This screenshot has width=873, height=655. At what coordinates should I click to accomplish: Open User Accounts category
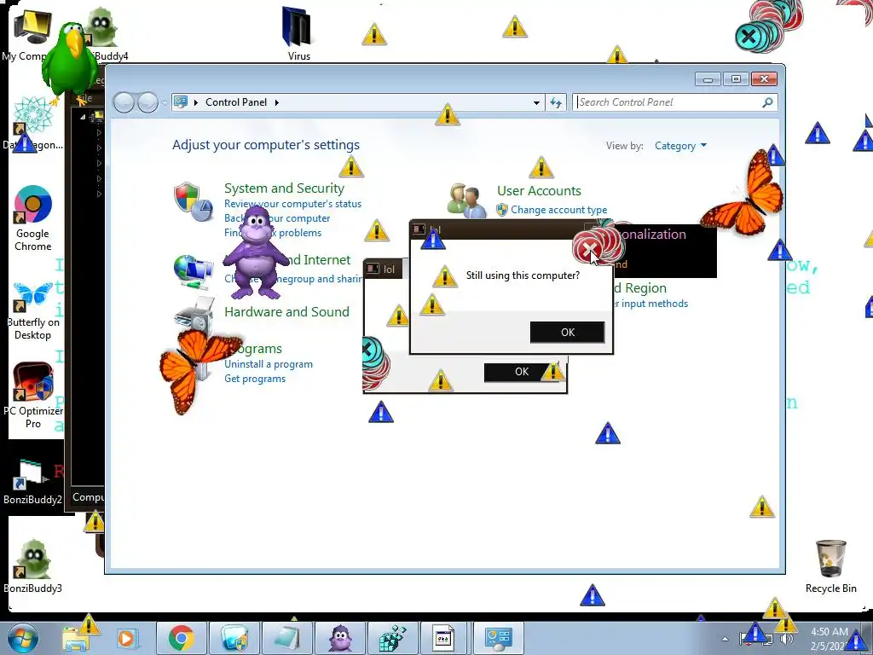539,190
